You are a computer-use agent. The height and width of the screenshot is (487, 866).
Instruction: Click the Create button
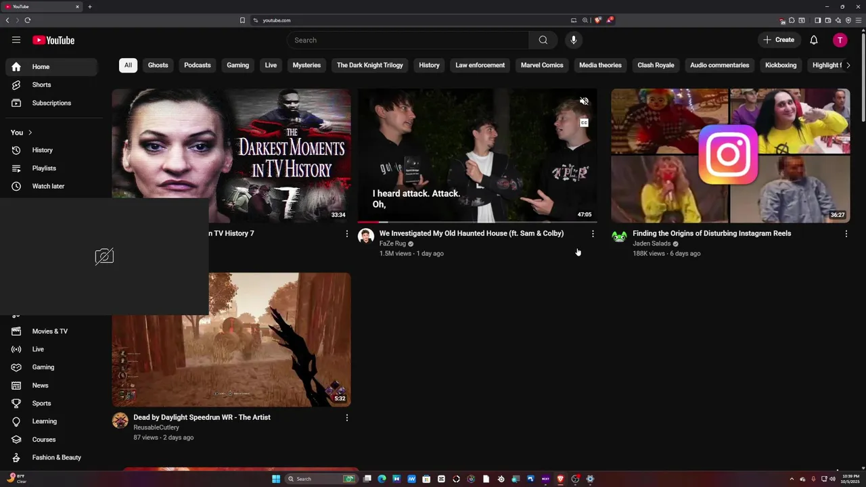coord(779,40)
